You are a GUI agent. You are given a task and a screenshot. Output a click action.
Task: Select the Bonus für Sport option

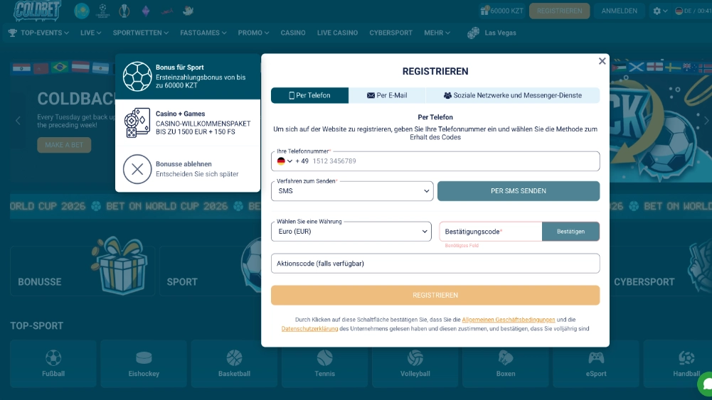click(x=188, y=76)
